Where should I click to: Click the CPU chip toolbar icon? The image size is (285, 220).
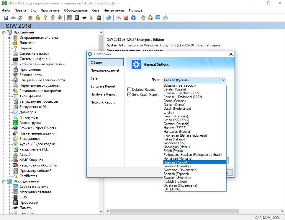[77, 18]
